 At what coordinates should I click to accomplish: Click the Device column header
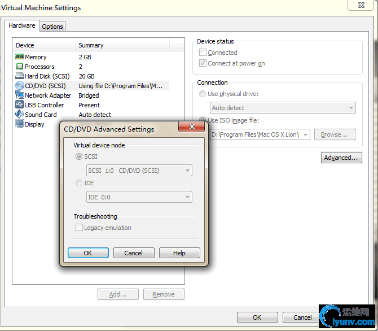[44, 45]
